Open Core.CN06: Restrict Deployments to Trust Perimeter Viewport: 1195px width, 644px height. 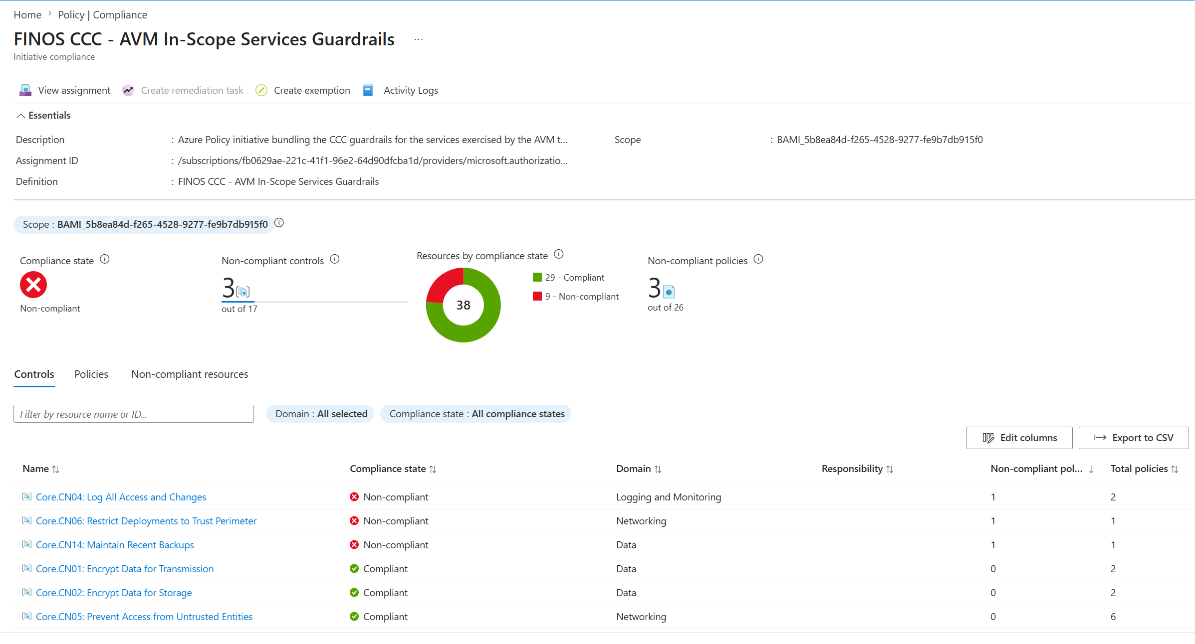pyautogui.click(x=146, y=521)
